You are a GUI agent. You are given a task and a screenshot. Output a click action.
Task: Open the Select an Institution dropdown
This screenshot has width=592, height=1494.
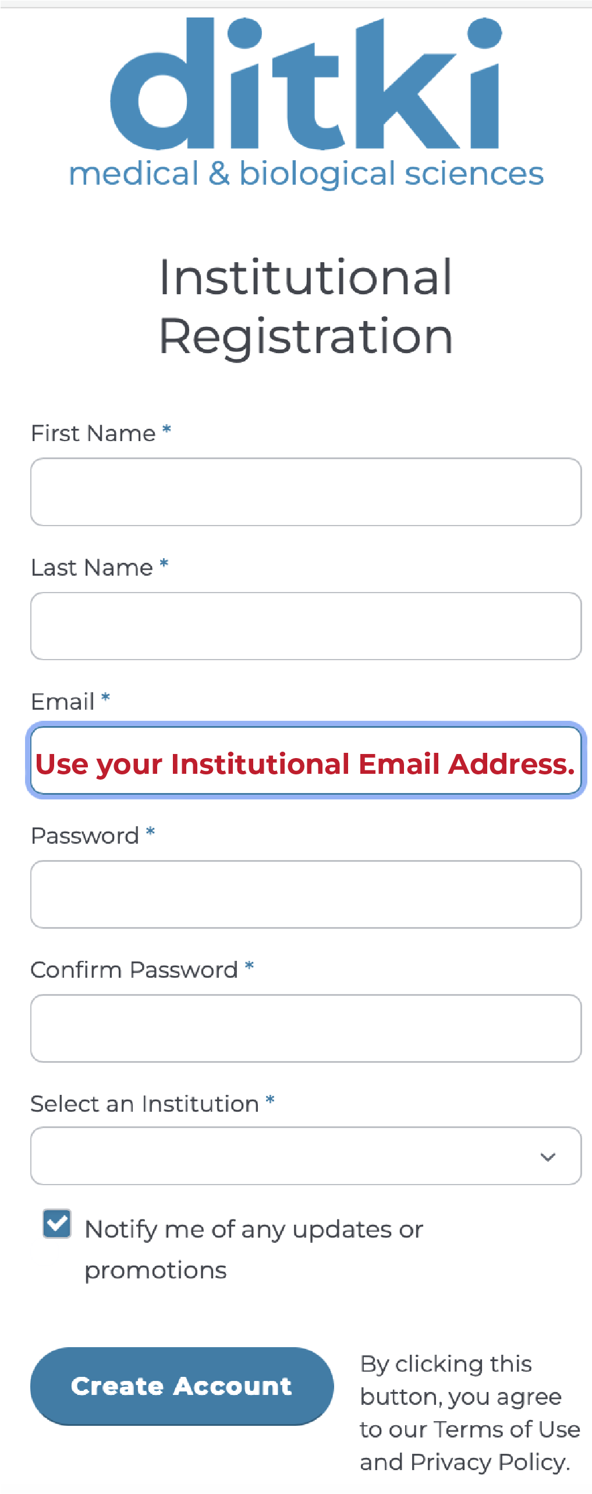306,1155
